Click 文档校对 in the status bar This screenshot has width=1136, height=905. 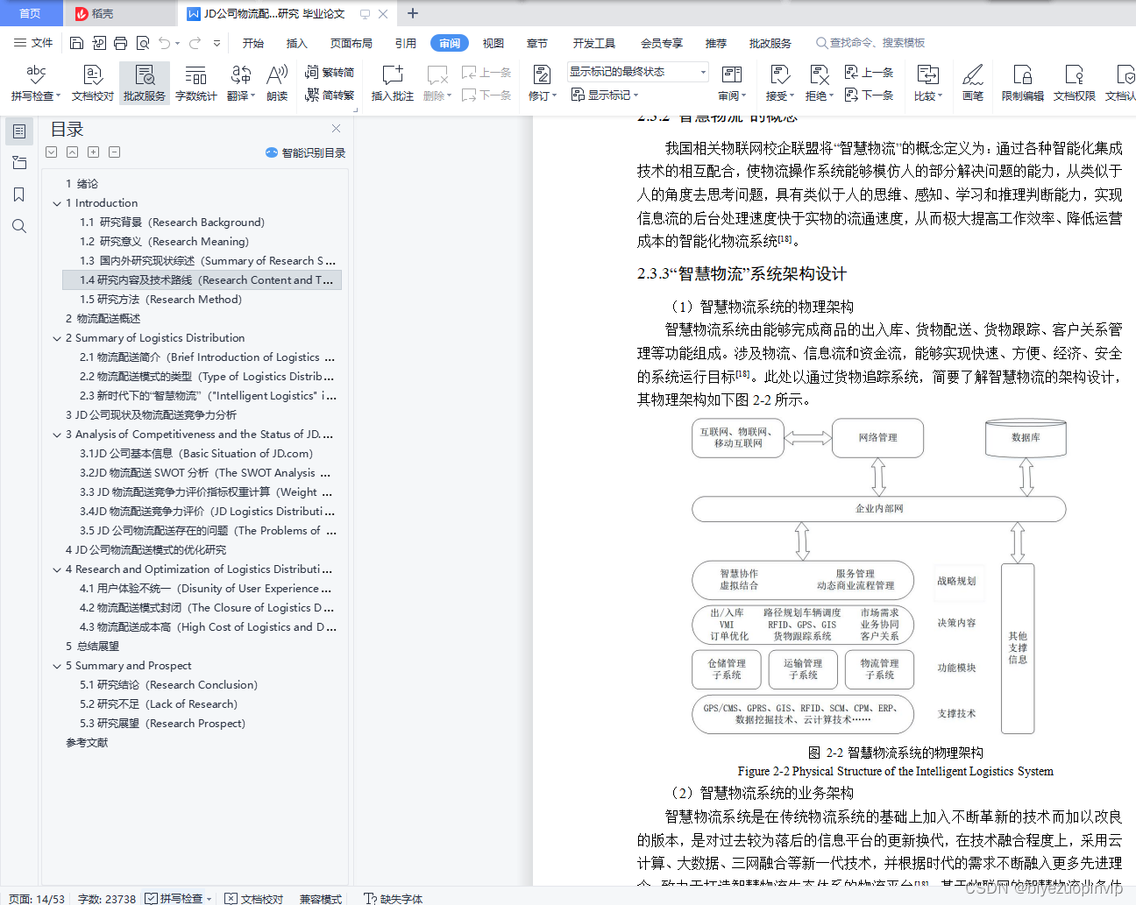(x=253, y=898)
